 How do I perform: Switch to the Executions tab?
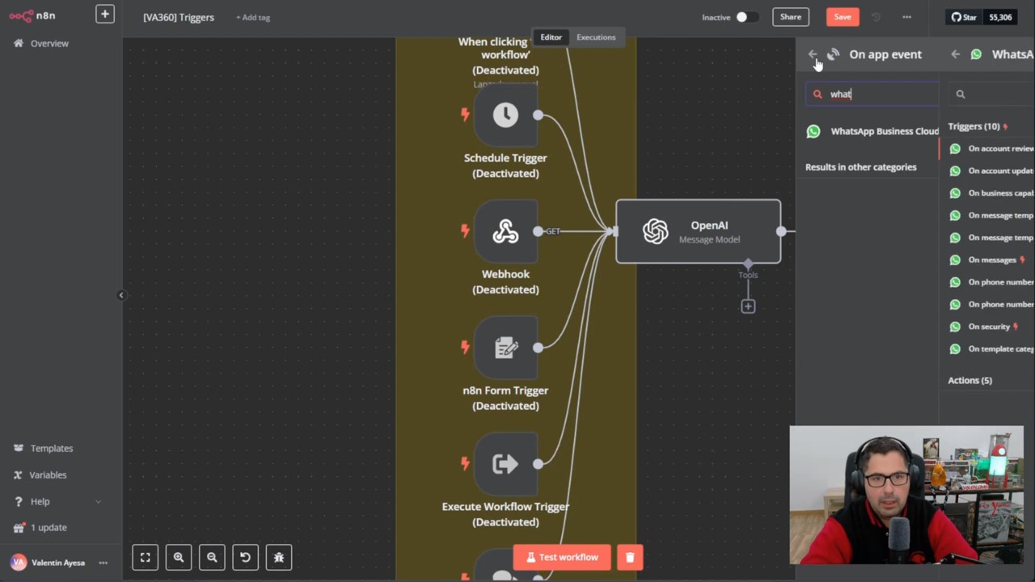pos(596,37)
